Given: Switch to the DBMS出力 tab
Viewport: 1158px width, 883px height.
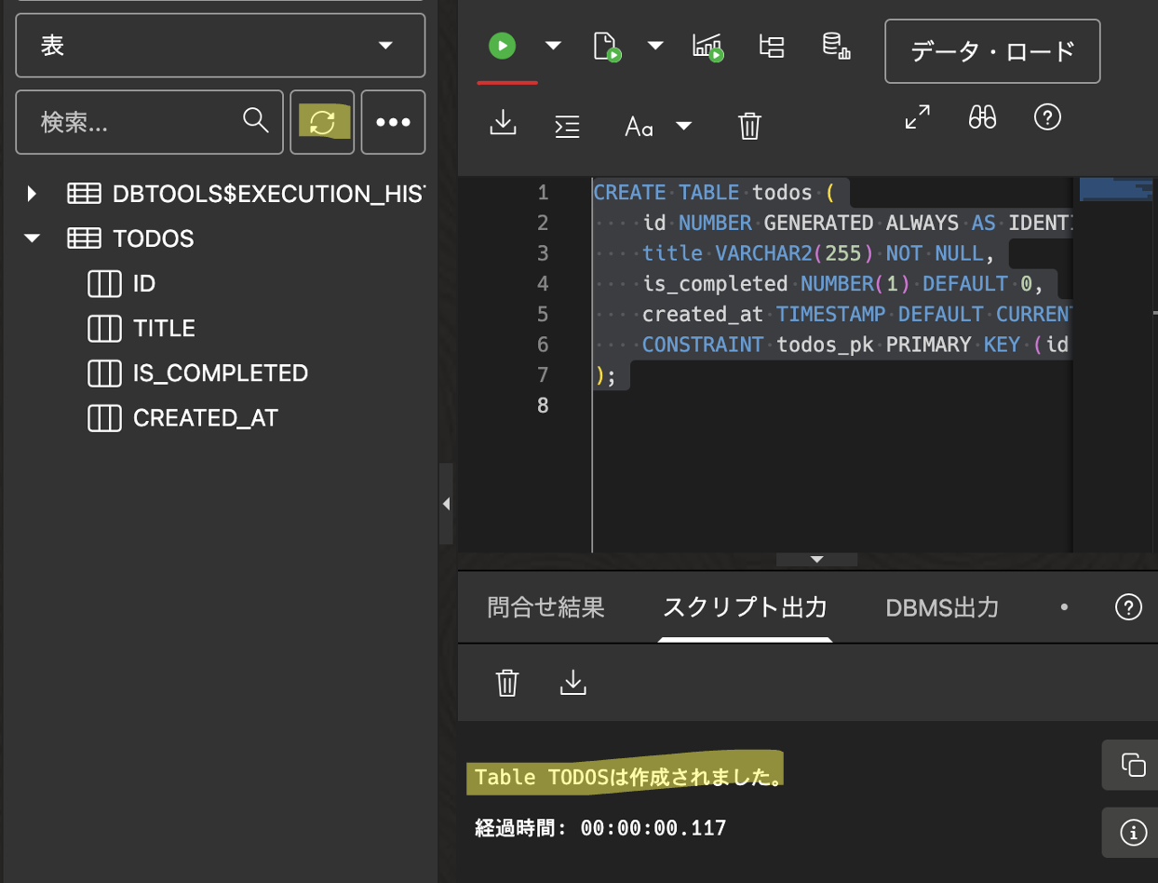Looking at the screenshot, I should click(942, 608).
